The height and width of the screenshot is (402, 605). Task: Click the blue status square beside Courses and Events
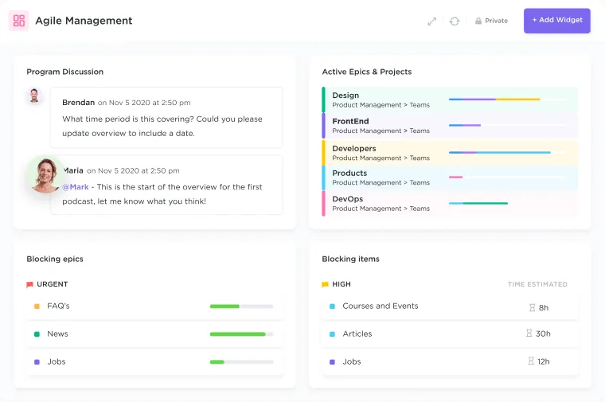(x=332, y=306)
